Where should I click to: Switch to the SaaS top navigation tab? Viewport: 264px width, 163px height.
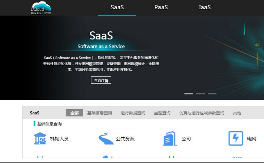coord(117,7)
